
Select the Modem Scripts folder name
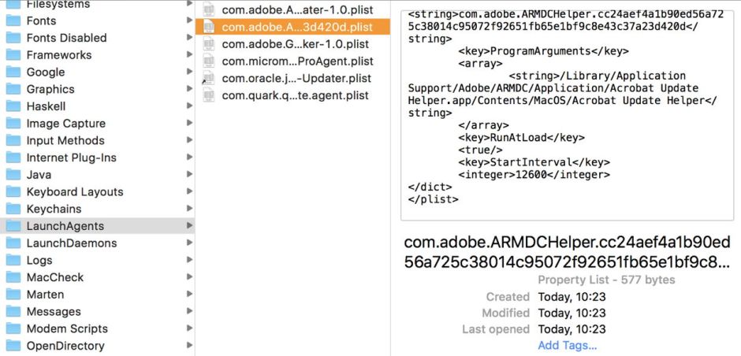(x=67, y=328)
